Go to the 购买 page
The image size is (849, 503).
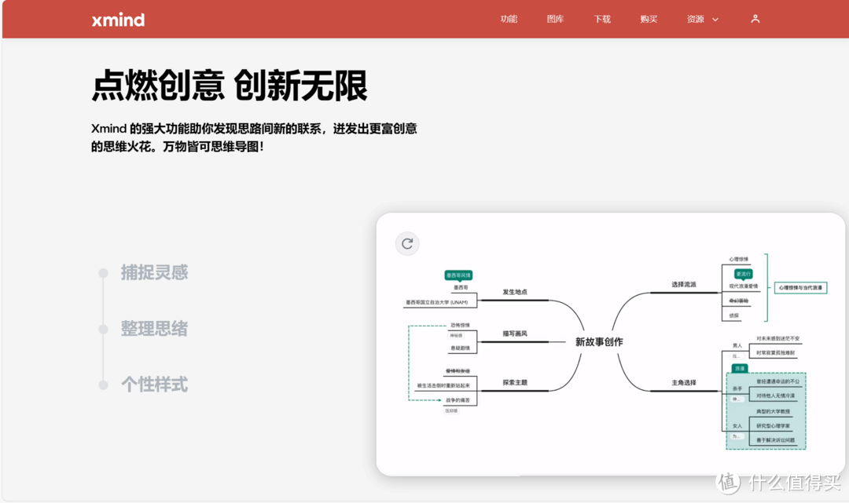point(649,19)
